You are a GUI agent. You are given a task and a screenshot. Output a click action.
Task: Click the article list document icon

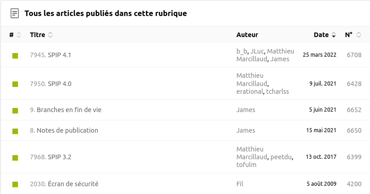pyautogui.click(x=15, y=13)
